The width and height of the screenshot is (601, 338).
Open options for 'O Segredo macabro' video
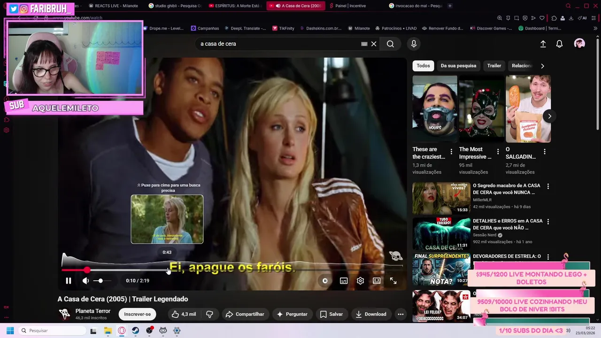pyautogui.click(x=548, y=186)
